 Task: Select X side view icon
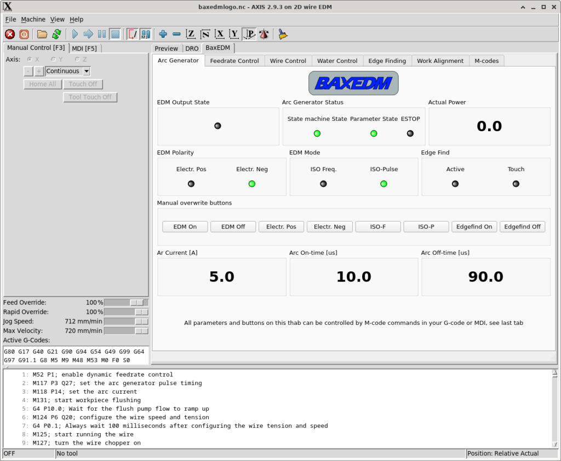pos(219,34)
